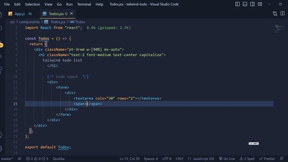Select the Todos.jsx editor tab
This screenshot has height=162, width=288.
click(56, 14)
